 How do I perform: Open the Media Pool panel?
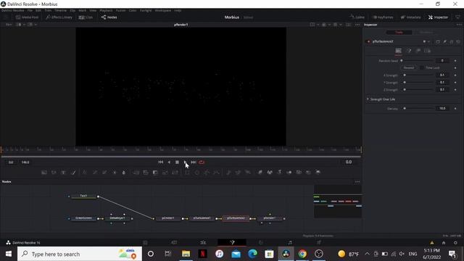pyautogui.click(x=27, y=17)
